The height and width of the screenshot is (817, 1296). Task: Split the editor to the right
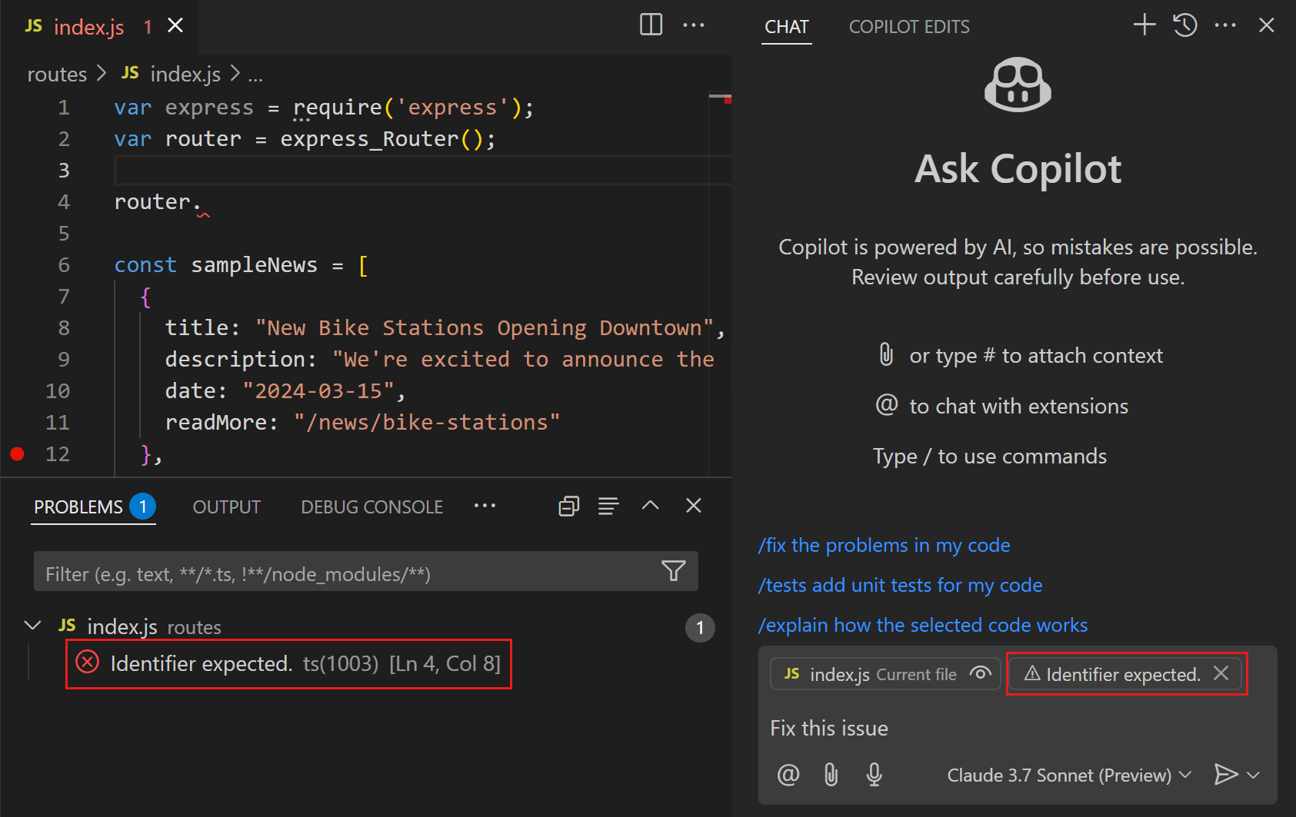[651, 25]
